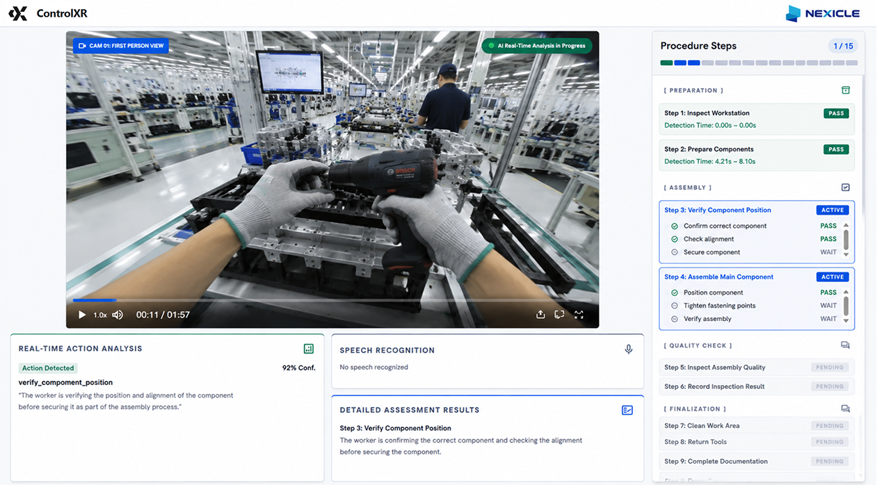Image resolution: width=877 pixels, height=485 pixels.
Task: Click the ControlXR logo icon
Action: pyautogui.click(x=18, y=13)
